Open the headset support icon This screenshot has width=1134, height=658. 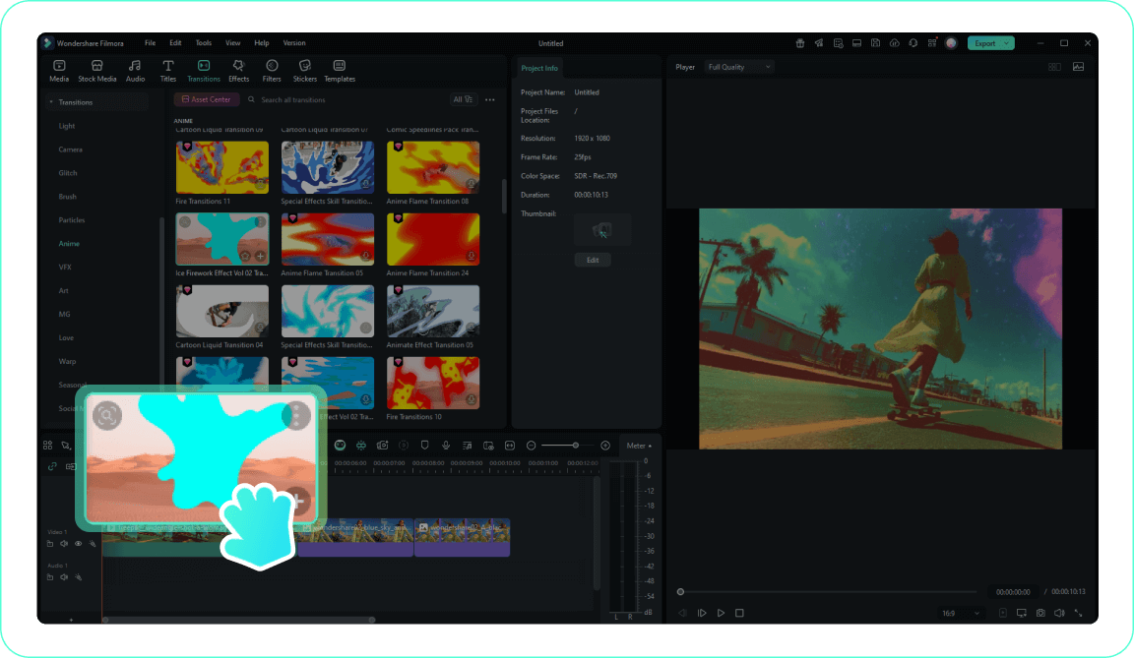coord(913,43)
